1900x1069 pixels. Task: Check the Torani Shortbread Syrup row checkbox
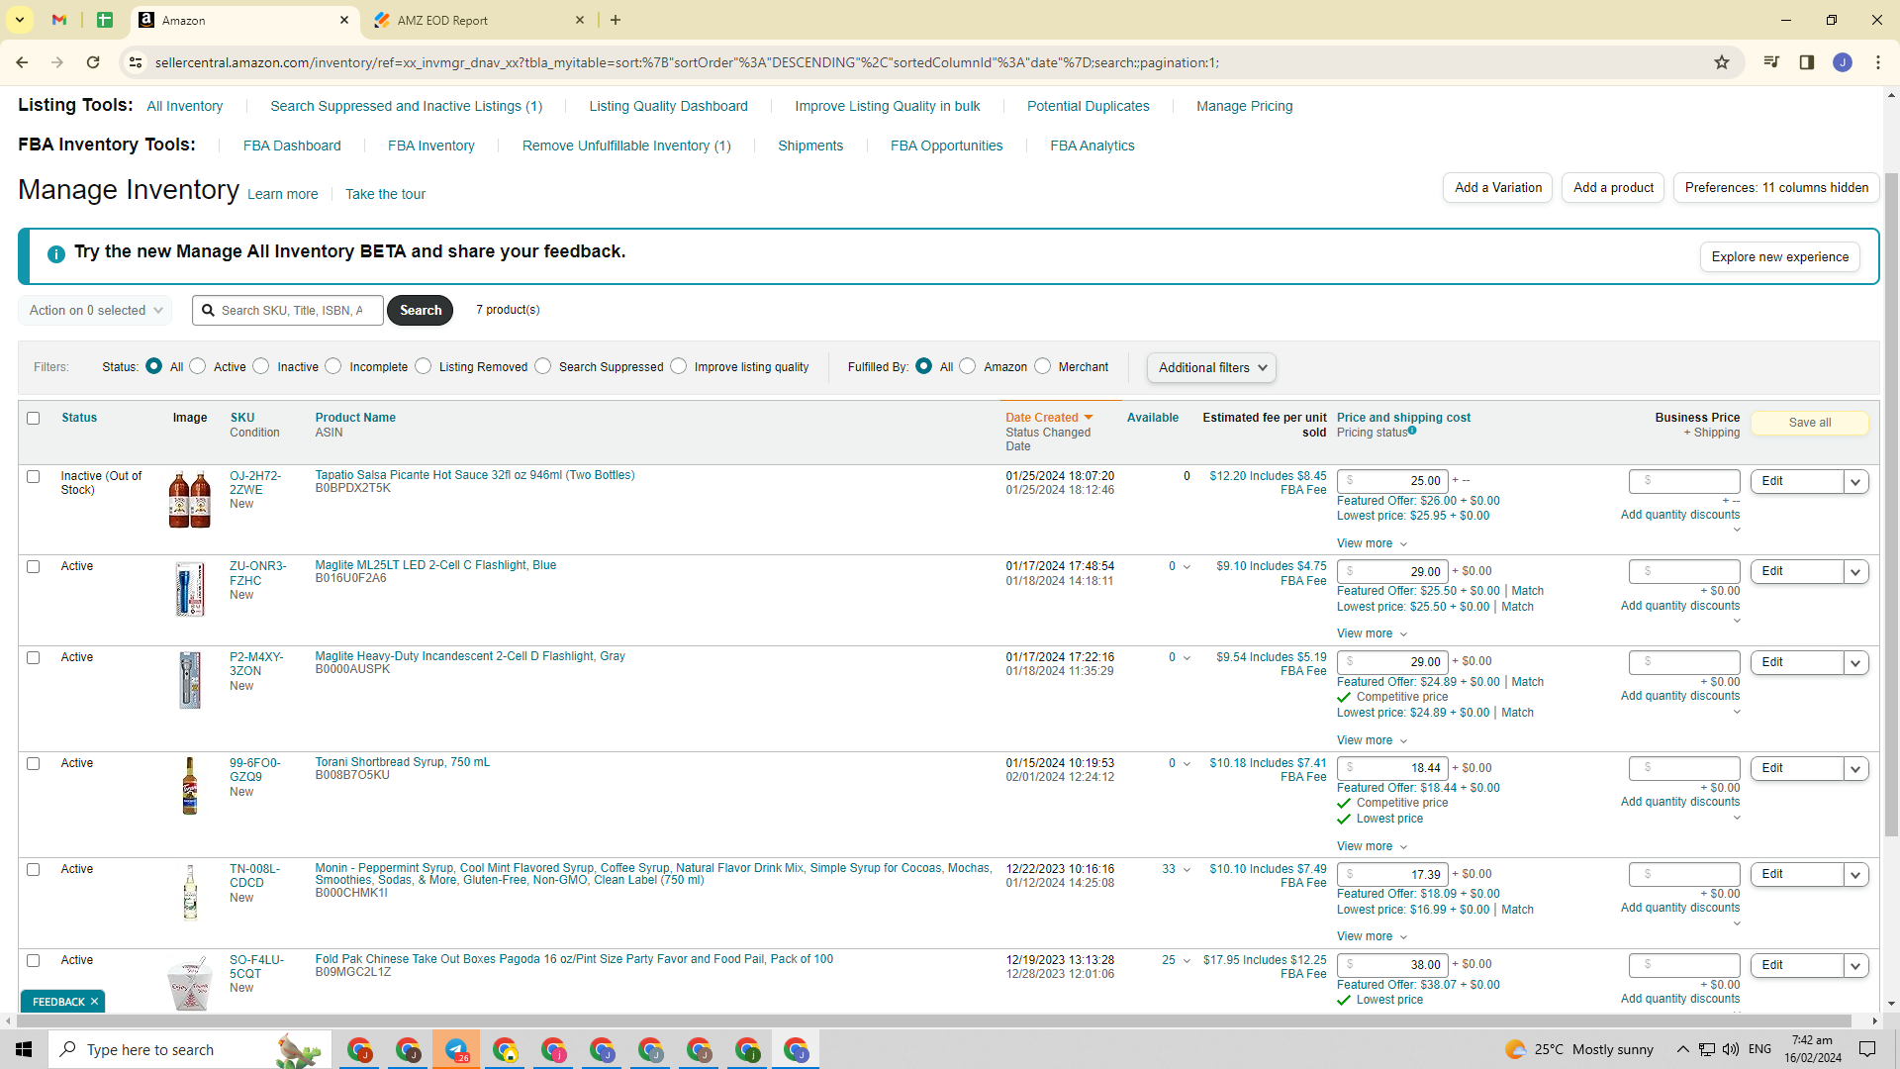pyautogui.click(x=34, y=764)
